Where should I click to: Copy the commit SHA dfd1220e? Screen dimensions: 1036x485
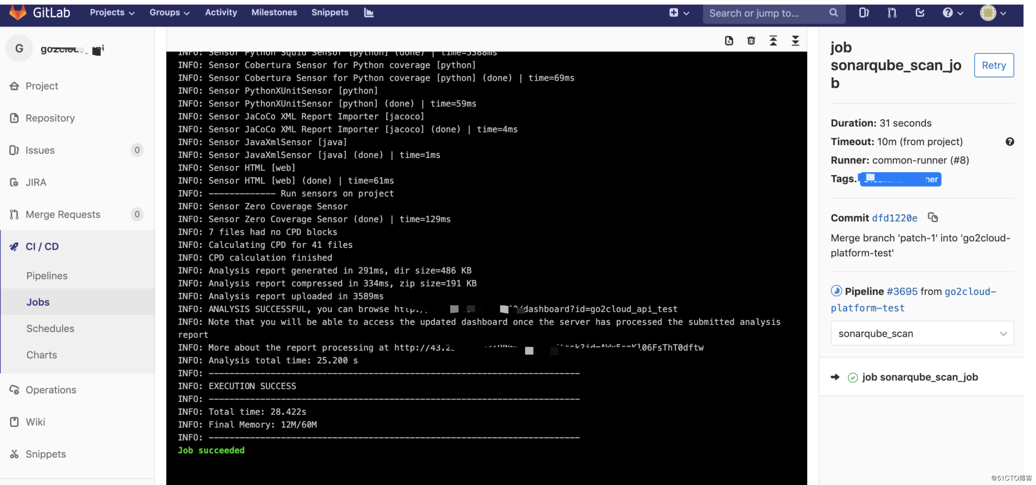[x=933, y=218]
